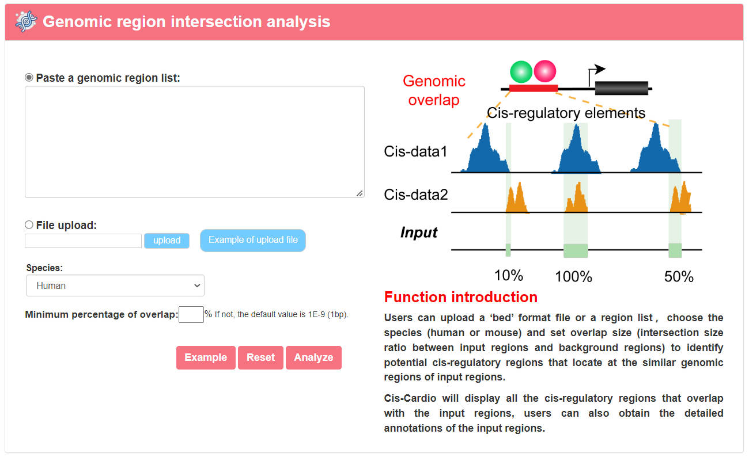Click the Analyze button
The width and height of the screenshot is (749, 457).
[x=313, y=357]
